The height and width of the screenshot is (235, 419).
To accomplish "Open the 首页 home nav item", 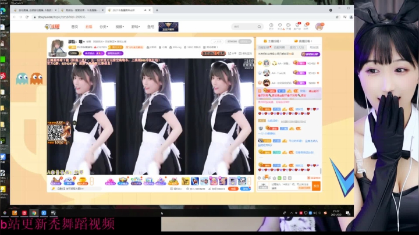I will point(74,27).
